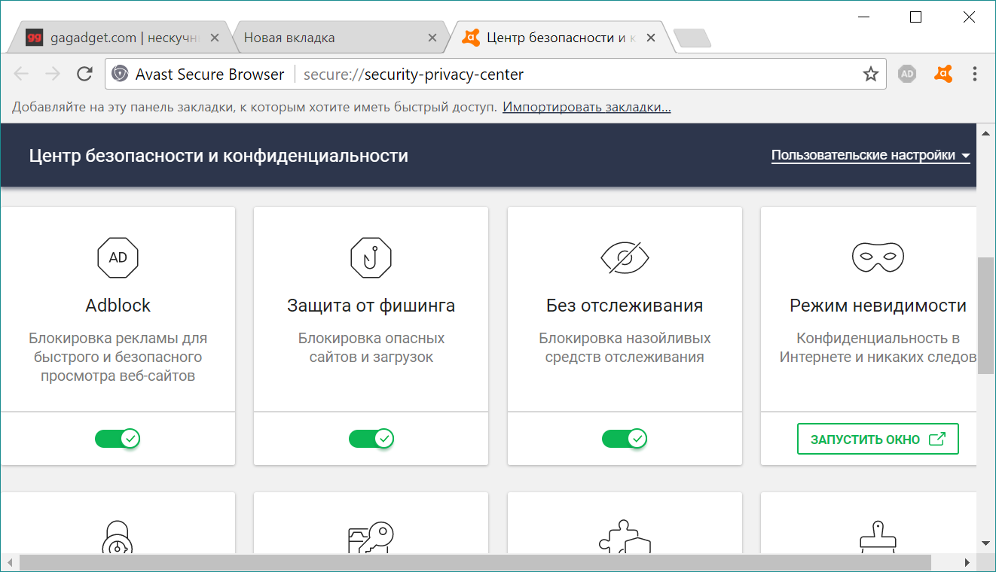Click the crossed-out eye anti-tracking icon
This screenshot has height=572, width=996.
[x=625, y=258]
